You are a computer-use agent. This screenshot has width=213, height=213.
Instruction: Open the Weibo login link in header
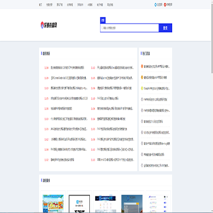167,5
